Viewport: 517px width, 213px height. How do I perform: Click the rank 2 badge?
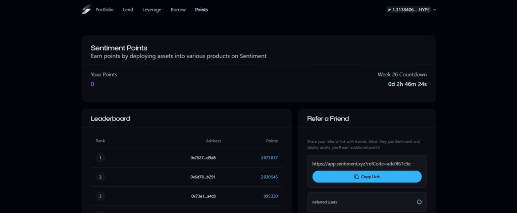click(x=100, y=177)
